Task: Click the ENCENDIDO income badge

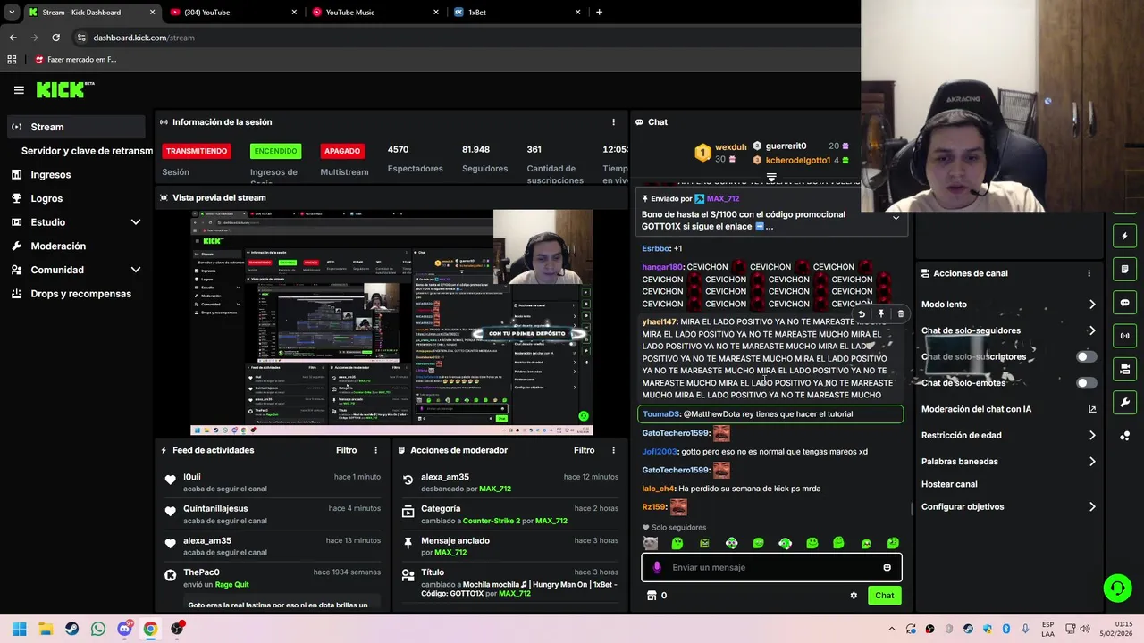Action: click(x=275, y=151)
